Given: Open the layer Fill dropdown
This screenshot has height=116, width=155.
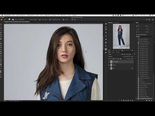Looking at the screenshot, I should click(132, 59).
